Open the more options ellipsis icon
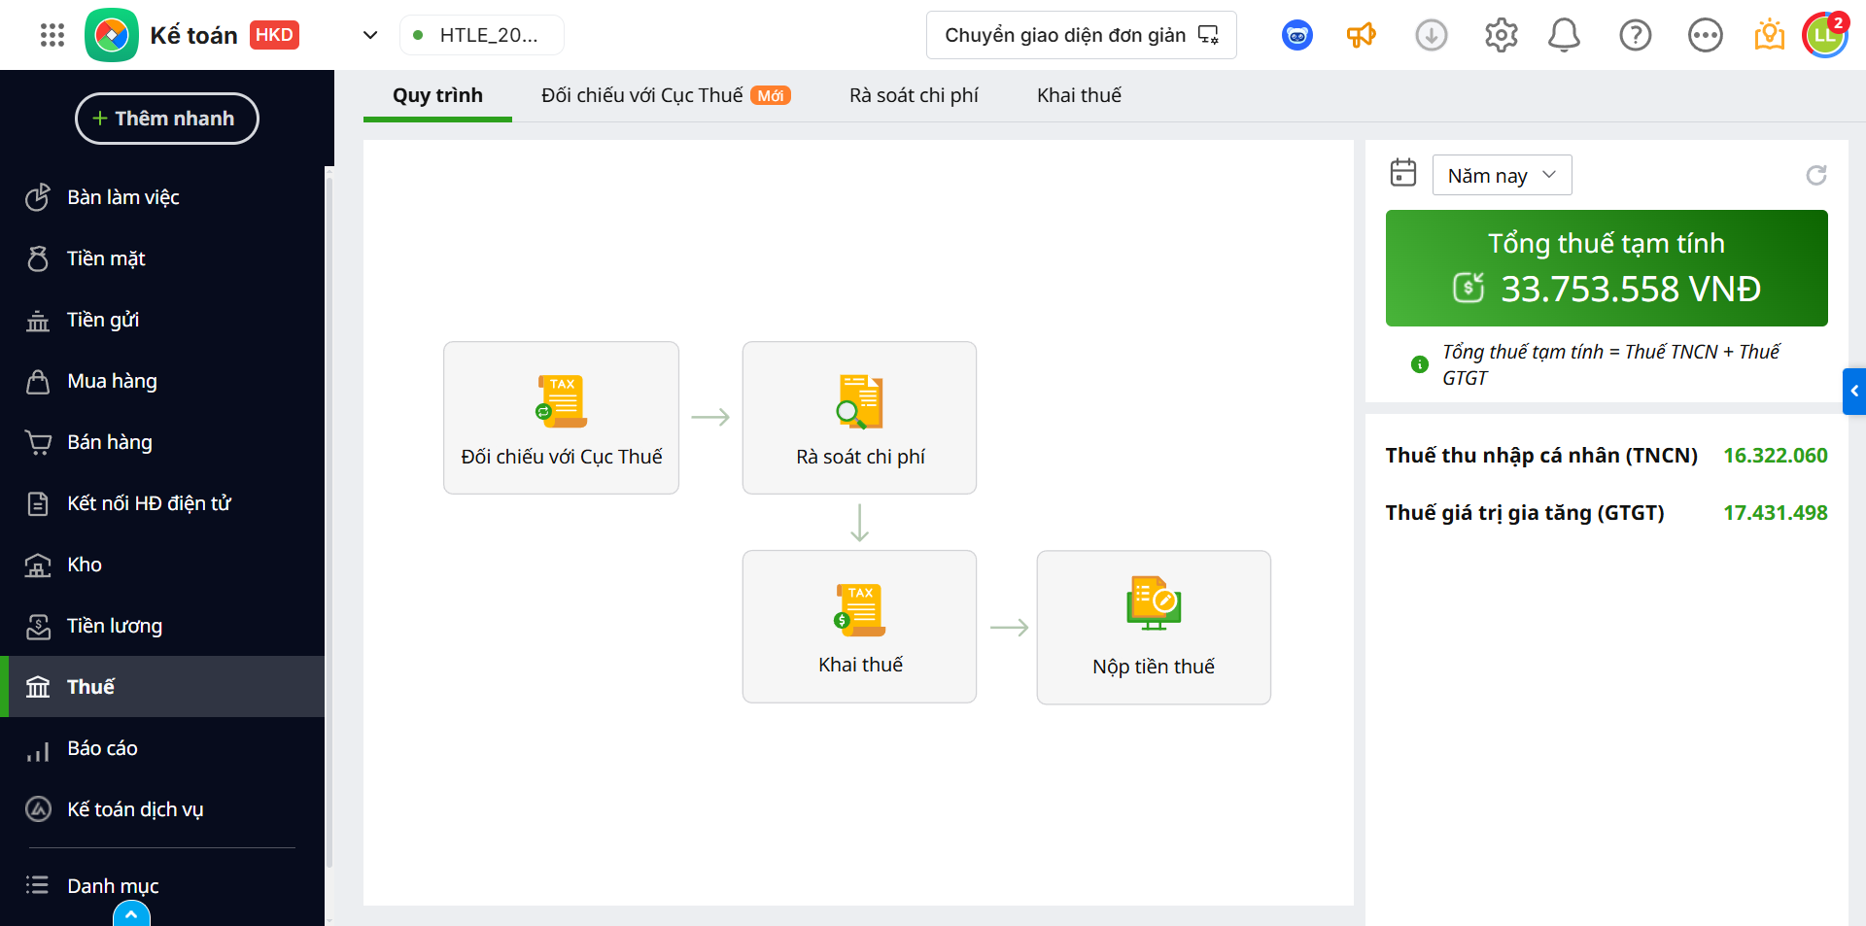This screenshot has height=926, width=1866. (x=1705, y=36)
